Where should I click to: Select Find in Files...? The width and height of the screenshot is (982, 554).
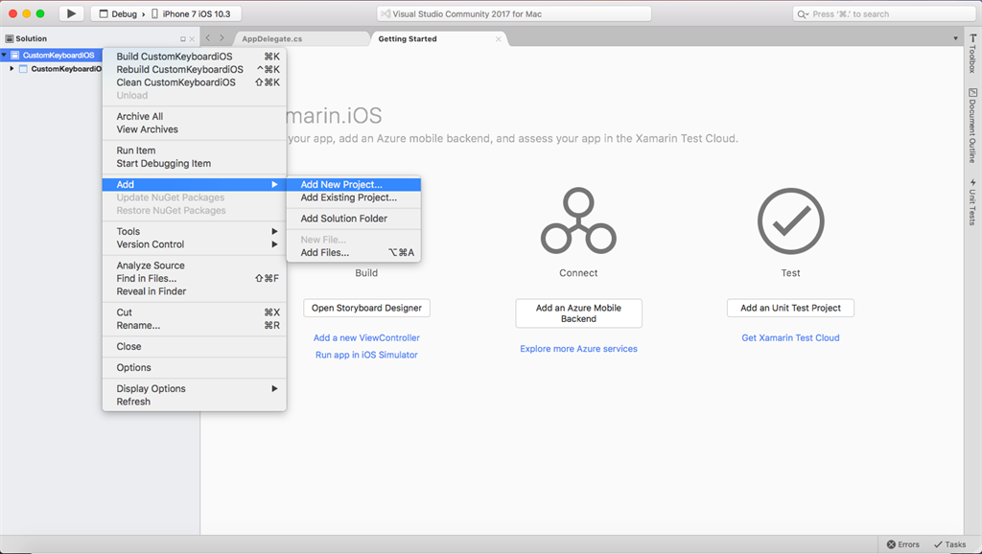194,279
